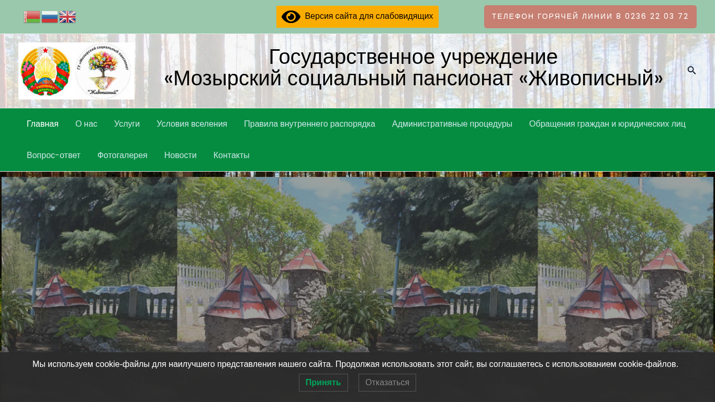
Task: Click the site title «Мозырский социальный пансионат «Живописный»
Action: 414,79
